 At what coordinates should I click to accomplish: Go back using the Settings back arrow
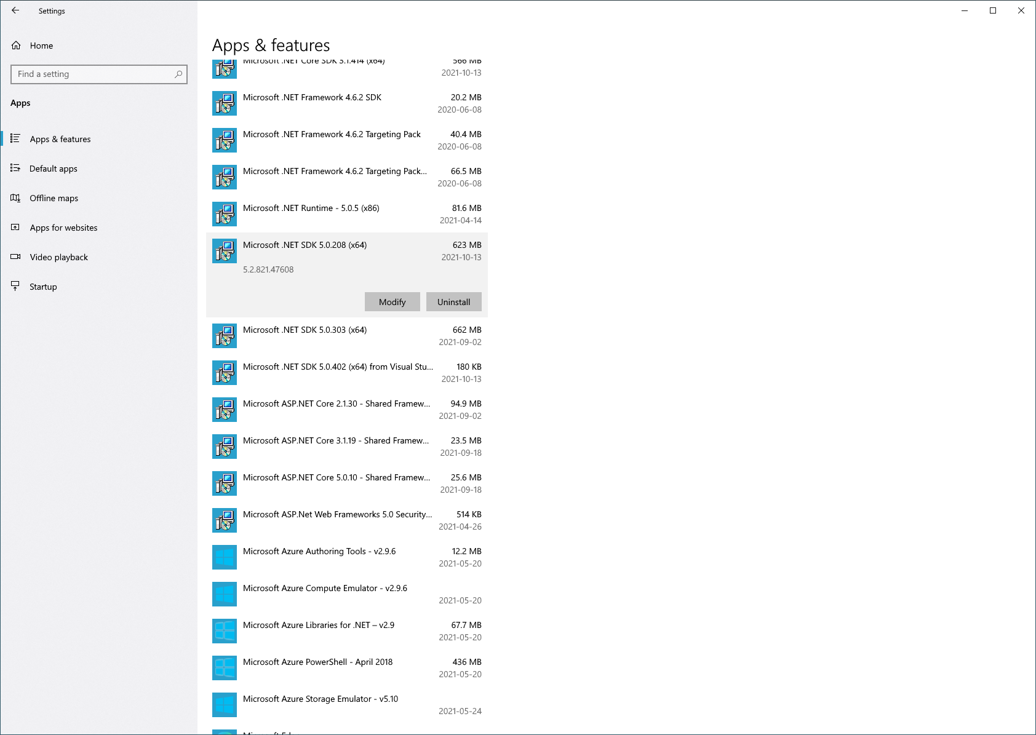click(x=15, y=10)
